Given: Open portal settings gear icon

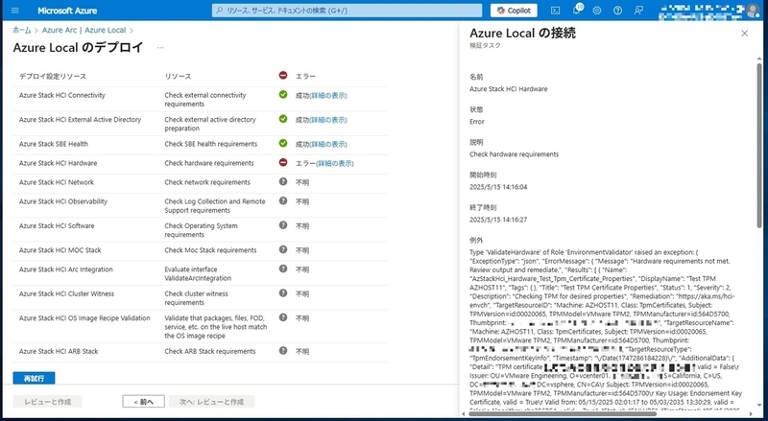Looking at the screenshot, I should click(x=596, y=11).
